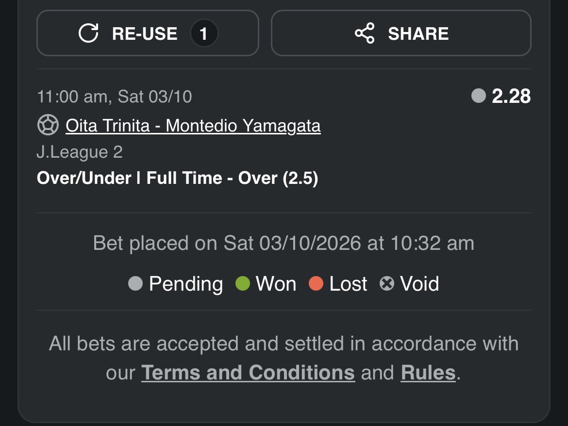Image resolution: width=568 pixels, height=426 pixels.
Task: Click the RE-USE count badge showing 1
Action: coord(204,33)
